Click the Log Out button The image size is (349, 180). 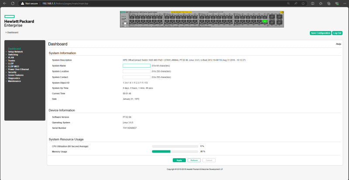(x=337, y=33)
